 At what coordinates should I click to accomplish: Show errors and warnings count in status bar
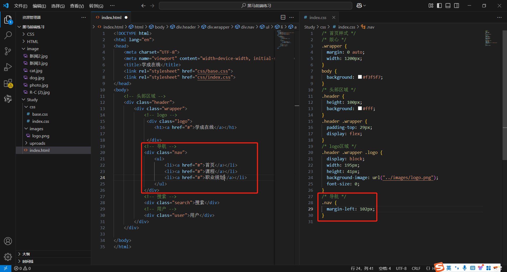[x=22, y=268]
